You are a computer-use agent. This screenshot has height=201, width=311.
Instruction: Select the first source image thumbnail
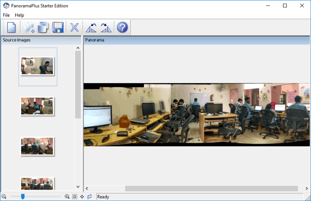[x=37, y=66]
